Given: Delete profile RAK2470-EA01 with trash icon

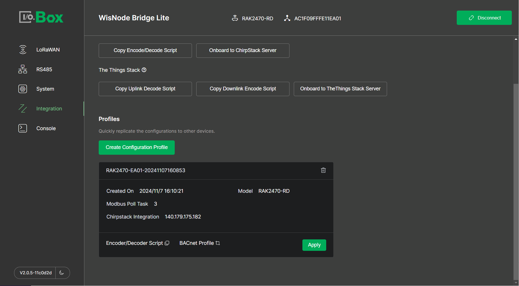Looking at the screenshot, I should [323, 170].
